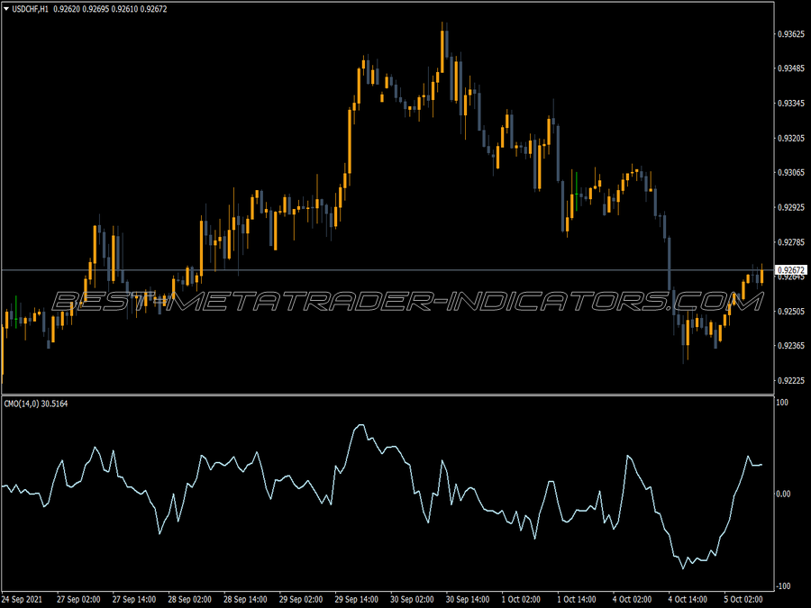The height and width of the screenshot is (608, 811).
Task: Click the 4 Oct 14:00 time label
Action: [688, 599]
